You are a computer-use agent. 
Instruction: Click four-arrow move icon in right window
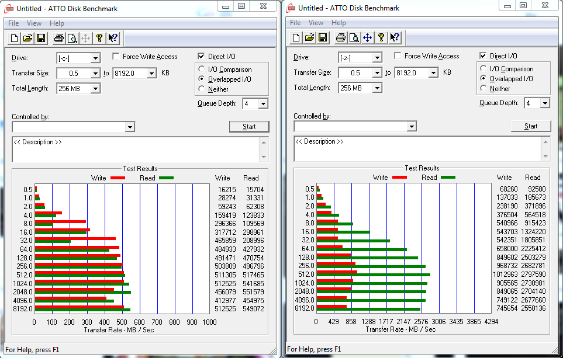click(367, 38)
